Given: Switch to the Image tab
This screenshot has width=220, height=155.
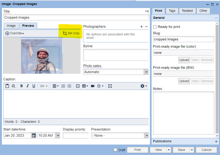Looking at the screenshot, I should (x=11, y=26).
